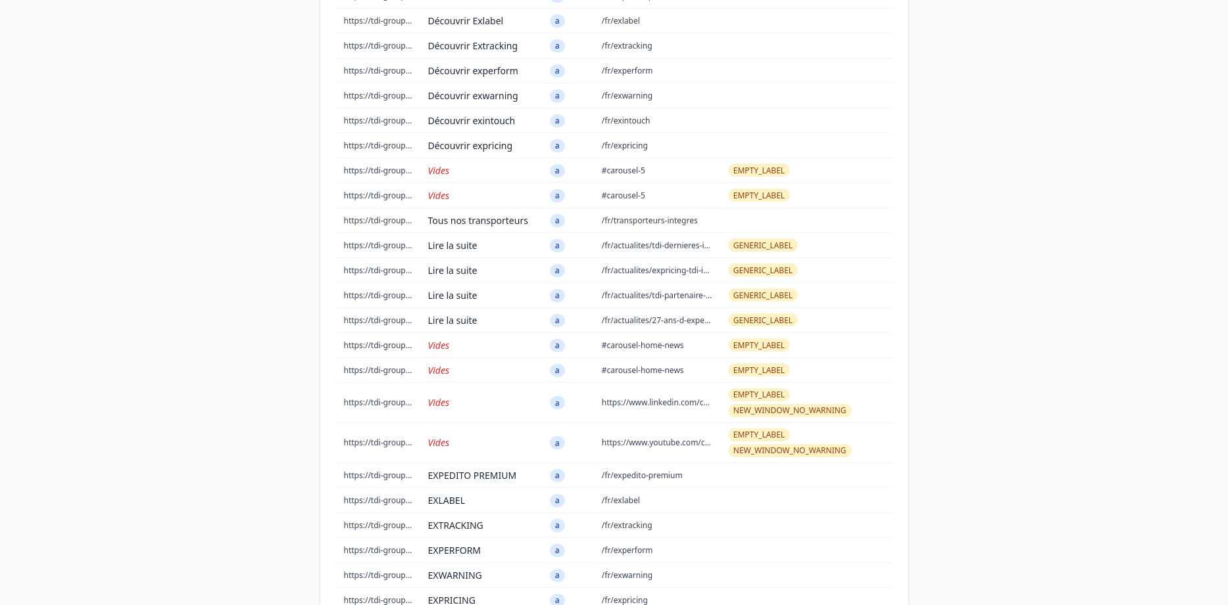This screenshot has width=1228, height=605.
Task: Select the "/fr/actualites/27-ans-d-expe..." target
Action: pyautogui.click(x=656, y=321)
